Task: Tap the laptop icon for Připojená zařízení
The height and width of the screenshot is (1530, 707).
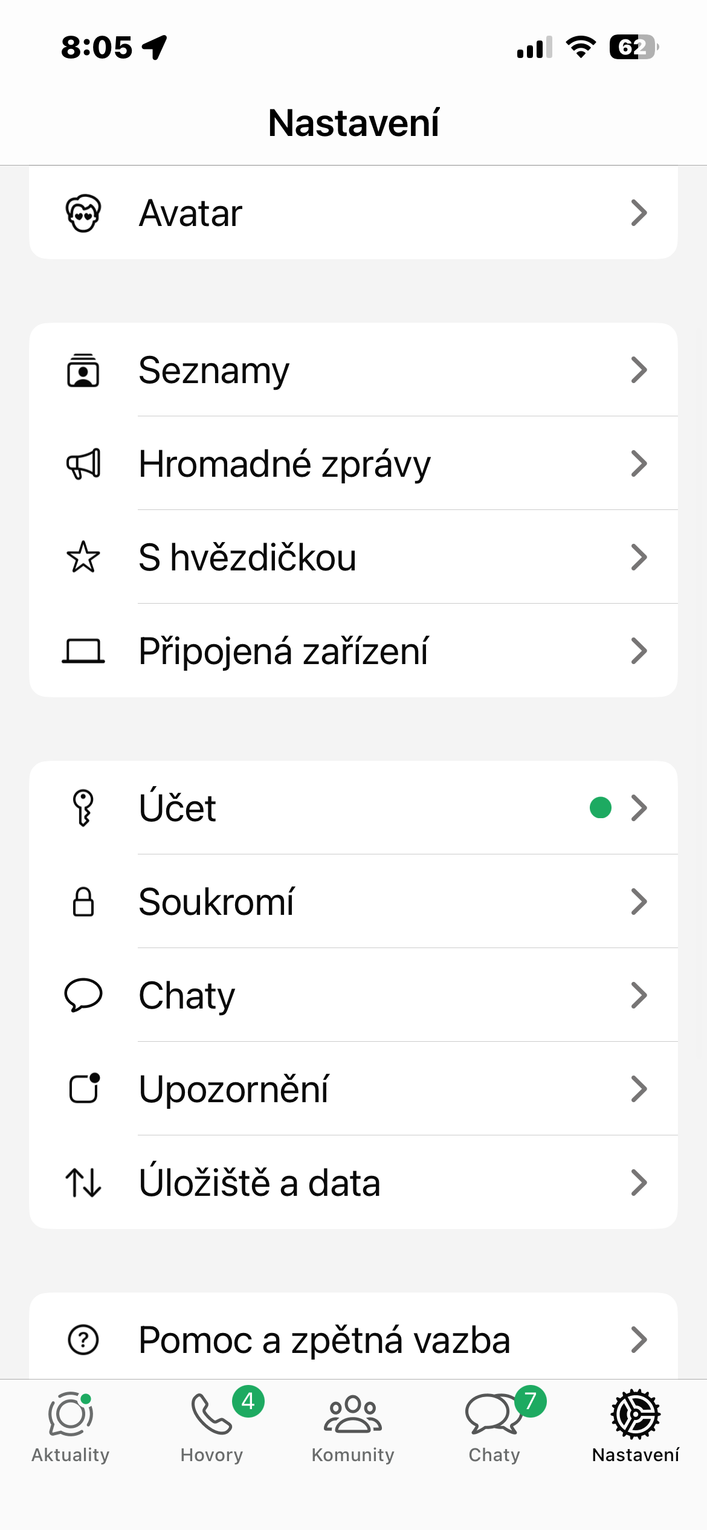Action: point(83,651)
